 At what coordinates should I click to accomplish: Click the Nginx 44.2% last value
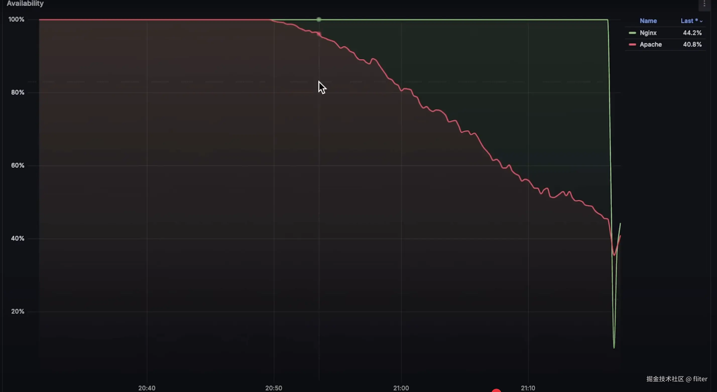tap(692, 33)
